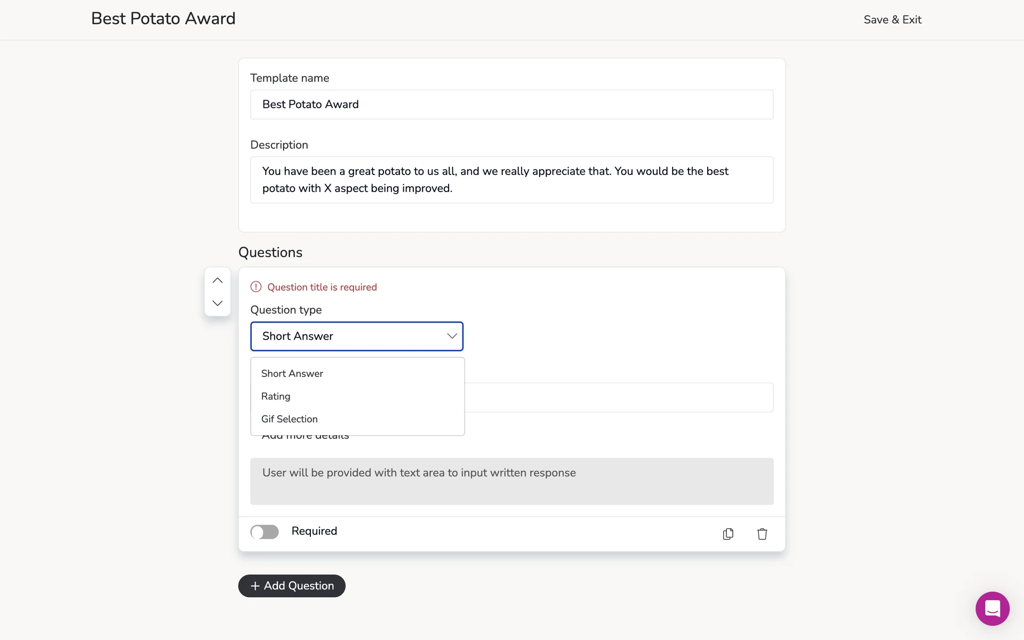The width and height of the screenshot is (1024, 640).
Task: Click the Template name field
Action: pyautogui.click(x=511, y=105)
